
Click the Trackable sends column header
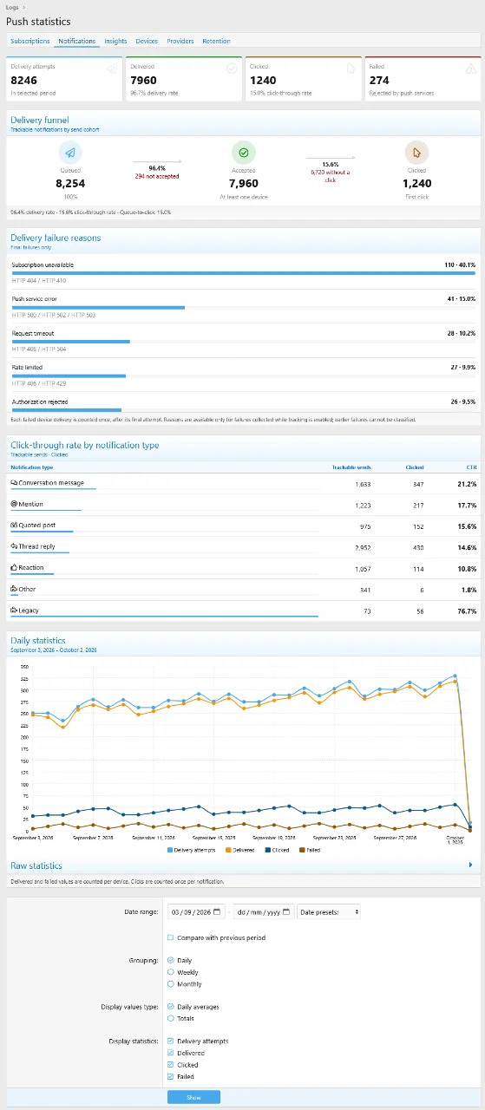(x=351, y=467)
